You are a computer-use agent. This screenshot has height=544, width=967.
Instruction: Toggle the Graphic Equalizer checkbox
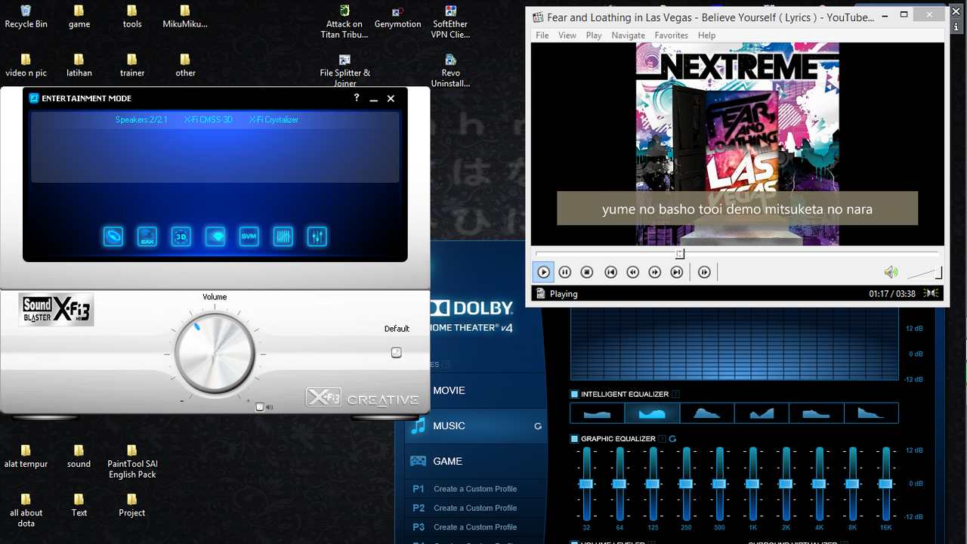pos(574,439)
